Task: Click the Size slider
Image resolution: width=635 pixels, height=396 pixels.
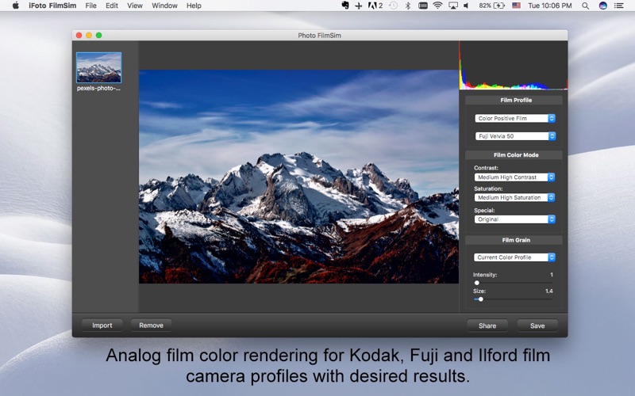Action: pos(513,299)
